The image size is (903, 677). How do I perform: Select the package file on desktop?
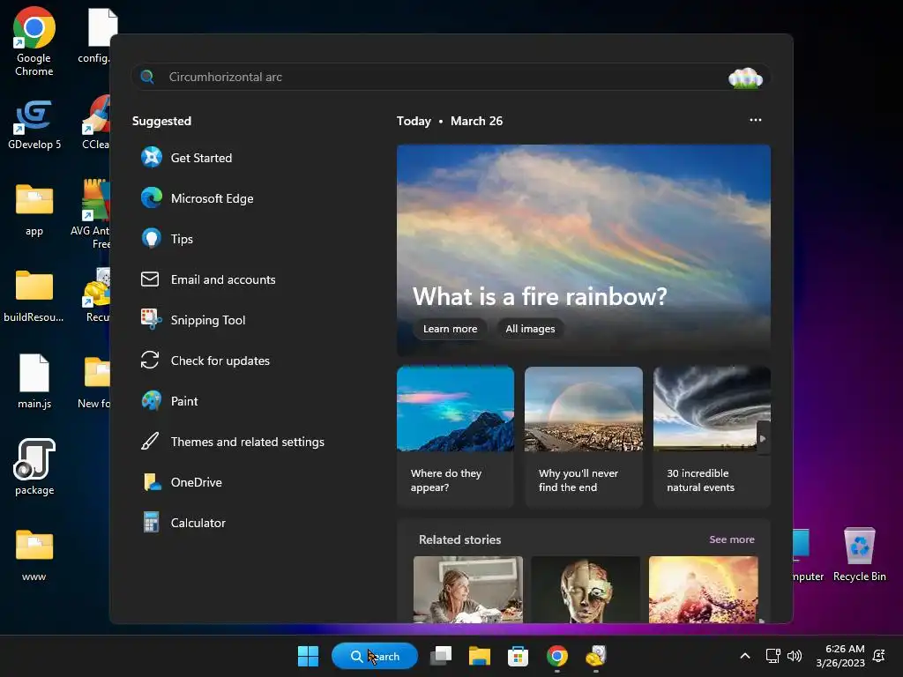34,467
